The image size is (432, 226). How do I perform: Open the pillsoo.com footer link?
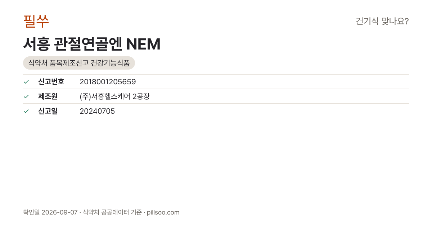point(163,212)
